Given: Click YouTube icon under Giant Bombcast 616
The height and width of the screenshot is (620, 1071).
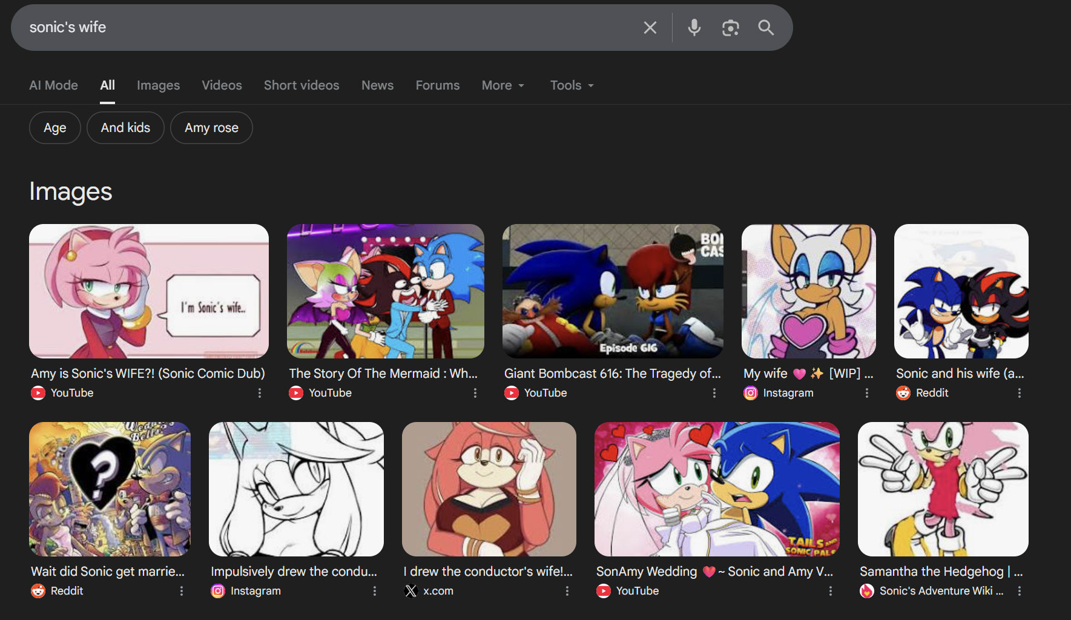Looking at the screenshot, I should pos(512,393).
